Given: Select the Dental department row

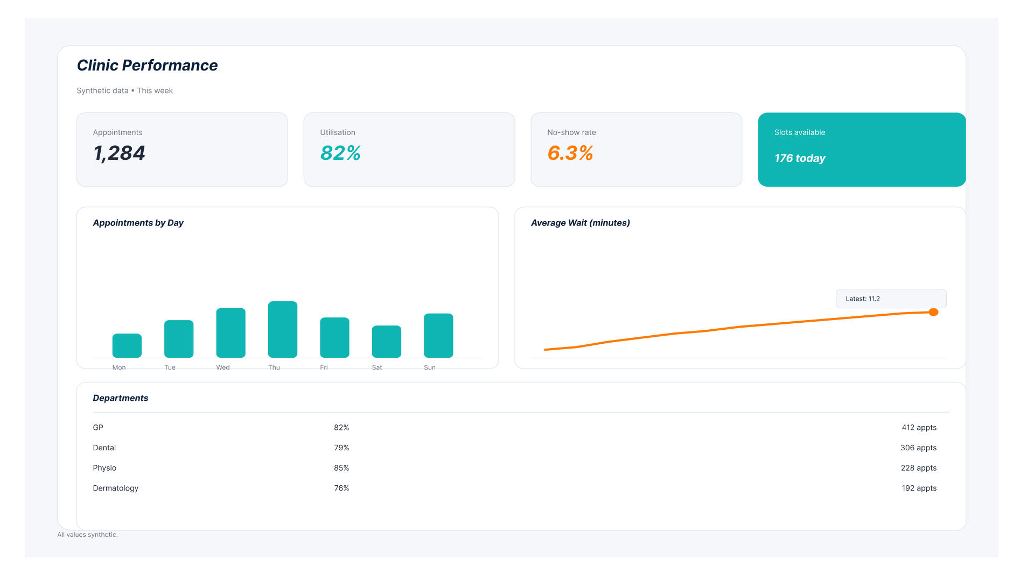Looking at the screenshot, I should (x=104, y=448).
